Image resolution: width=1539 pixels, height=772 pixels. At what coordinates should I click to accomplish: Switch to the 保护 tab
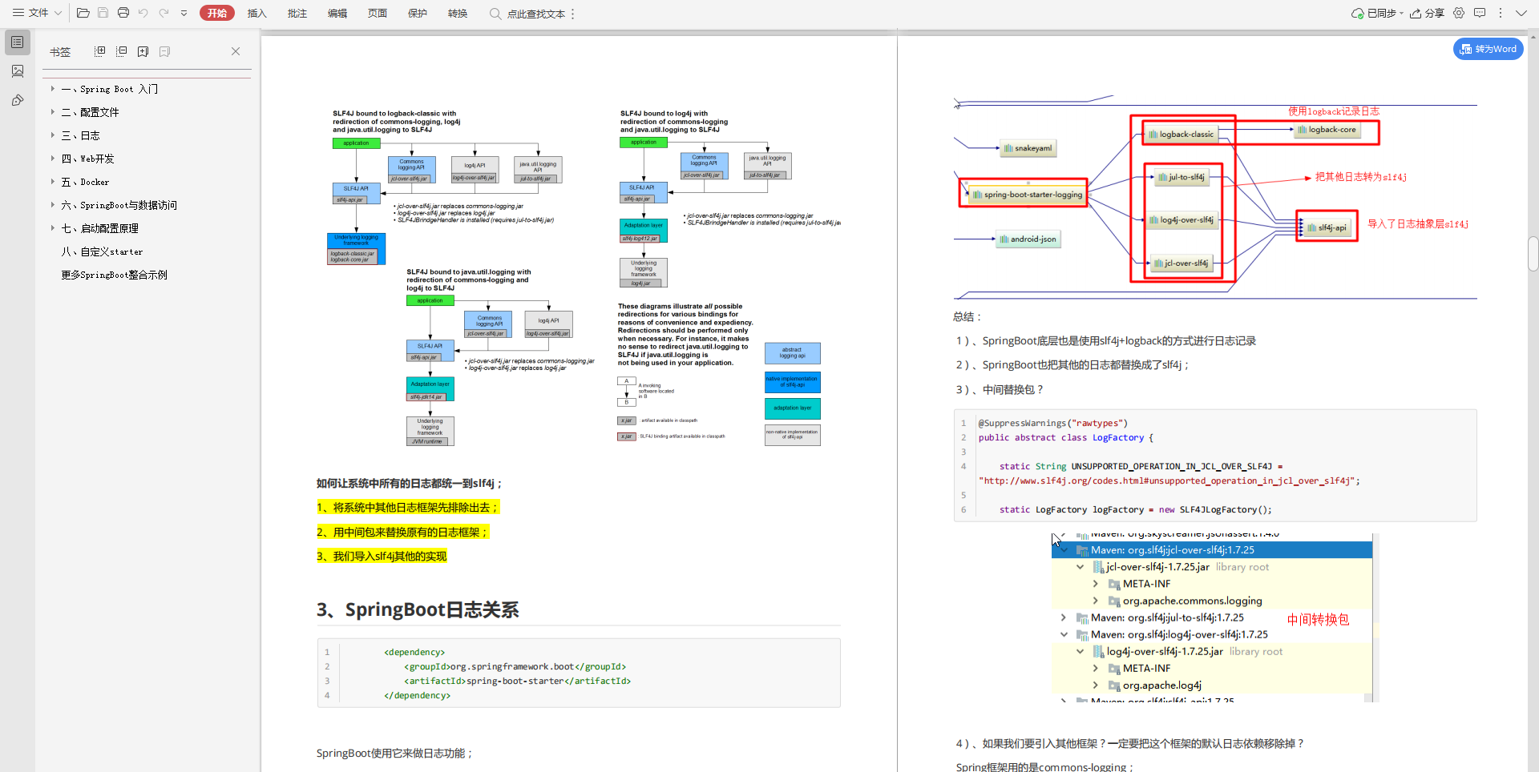pos(417,13)
